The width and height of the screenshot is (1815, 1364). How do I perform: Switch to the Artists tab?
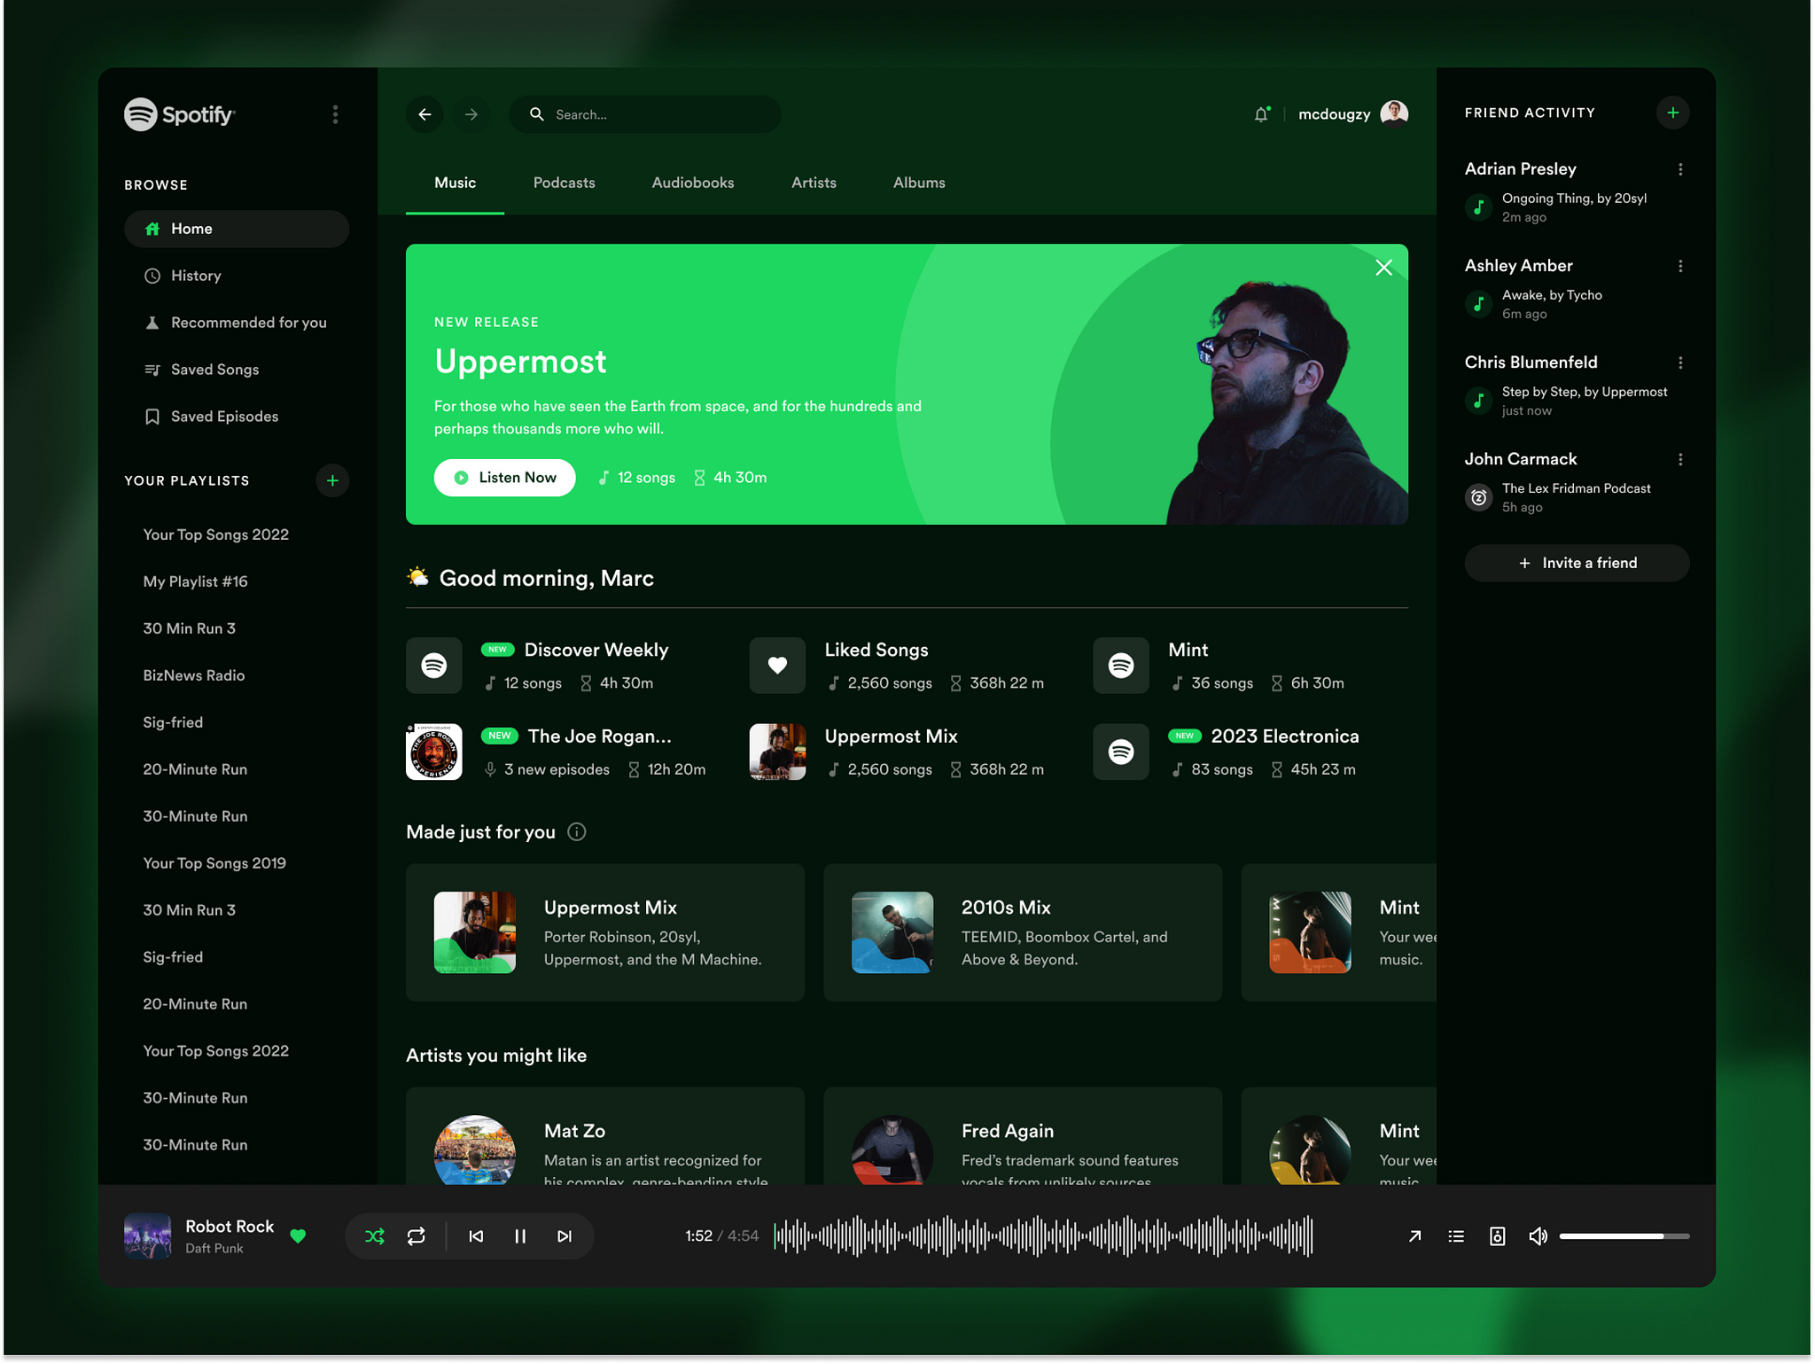click(x=814, y=183)
